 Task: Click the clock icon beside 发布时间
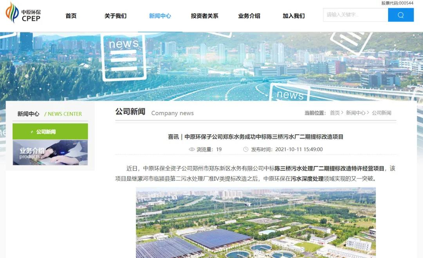(246, 149)
